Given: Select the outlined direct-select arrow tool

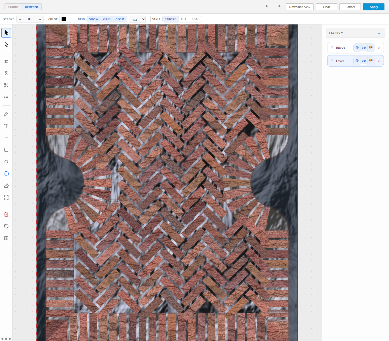Looking at the screenshot, I should point(6,45).
